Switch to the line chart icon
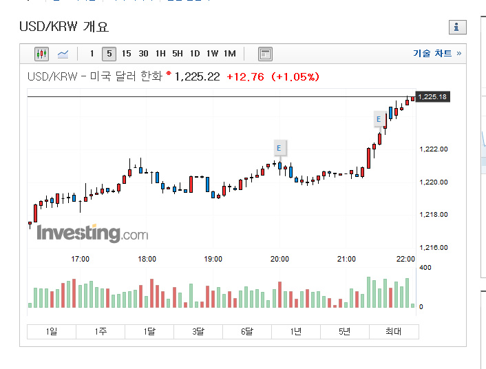The height and width of the screenshot is (369, 486). pyautogui.click(x=63, y=54)
